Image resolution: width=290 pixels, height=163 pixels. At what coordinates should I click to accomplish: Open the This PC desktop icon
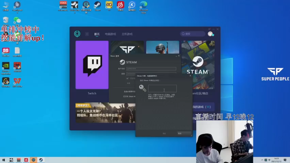point(6,6)
